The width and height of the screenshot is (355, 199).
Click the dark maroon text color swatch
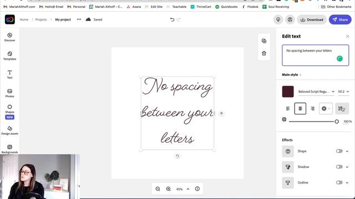click(x=288, y=92)
